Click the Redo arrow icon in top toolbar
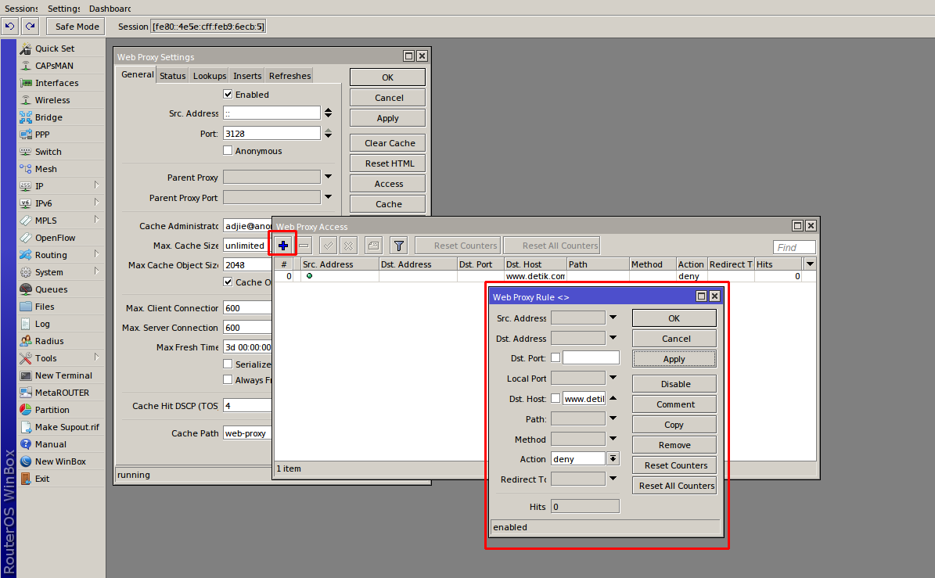The image size is (935, 578). coord(31,27)
